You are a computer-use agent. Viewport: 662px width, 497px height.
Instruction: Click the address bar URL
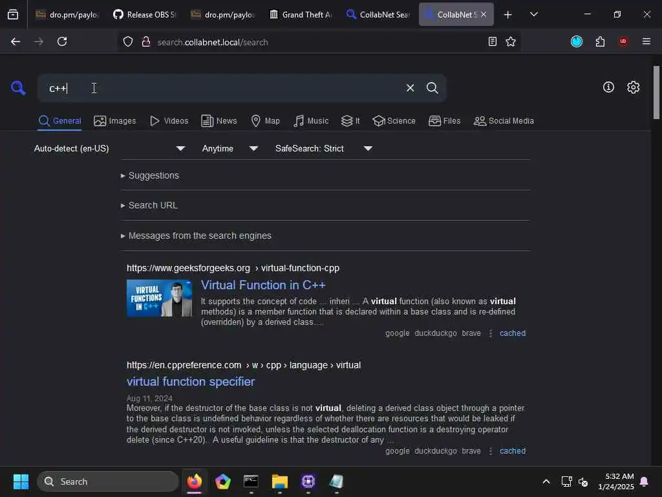[x=212, y=42]
